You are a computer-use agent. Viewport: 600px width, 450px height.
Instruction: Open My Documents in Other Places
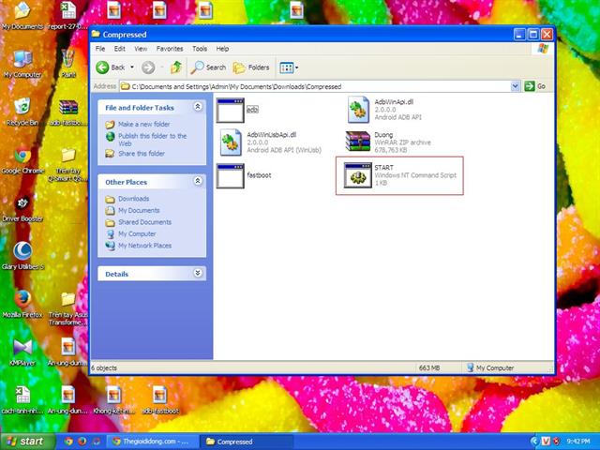(x=139, y=210)
